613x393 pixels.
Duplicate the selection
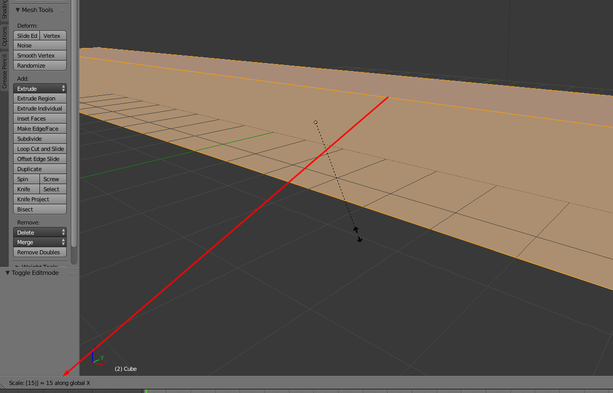pos(40,169)
